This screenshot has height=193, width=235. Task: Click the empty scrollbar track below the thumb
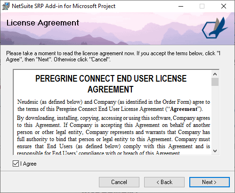tap(215, 117)
